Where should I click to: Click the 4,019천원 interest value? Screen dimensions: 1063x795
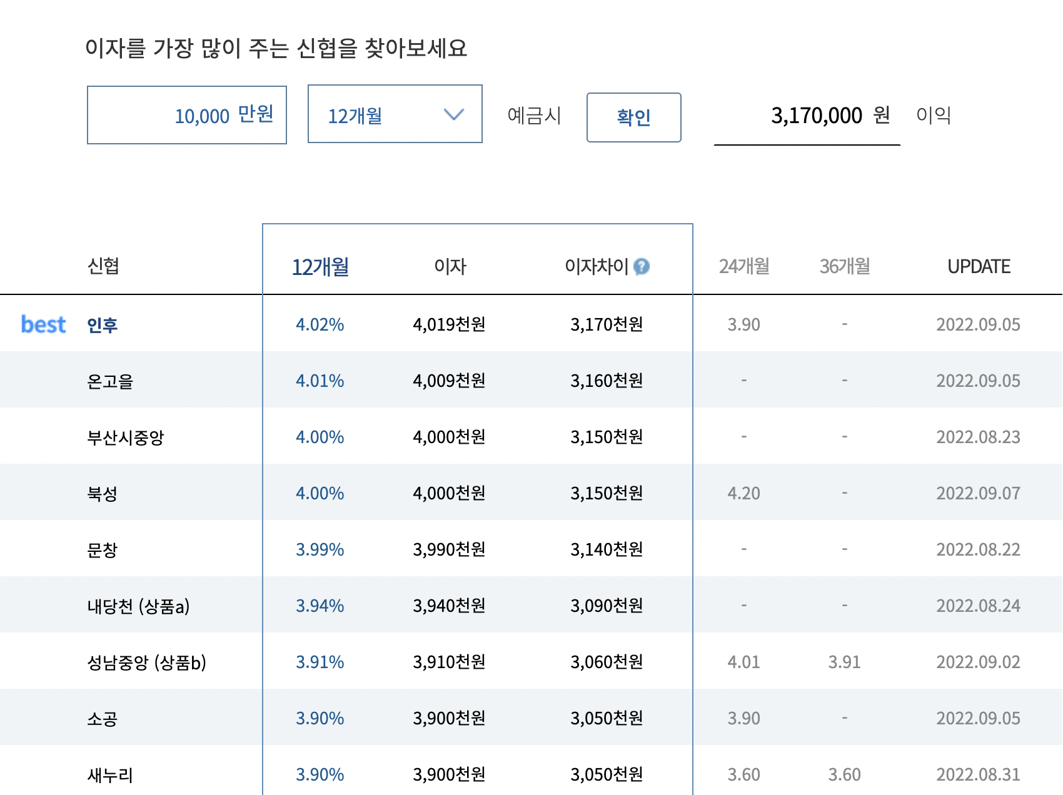click(450, 324)
